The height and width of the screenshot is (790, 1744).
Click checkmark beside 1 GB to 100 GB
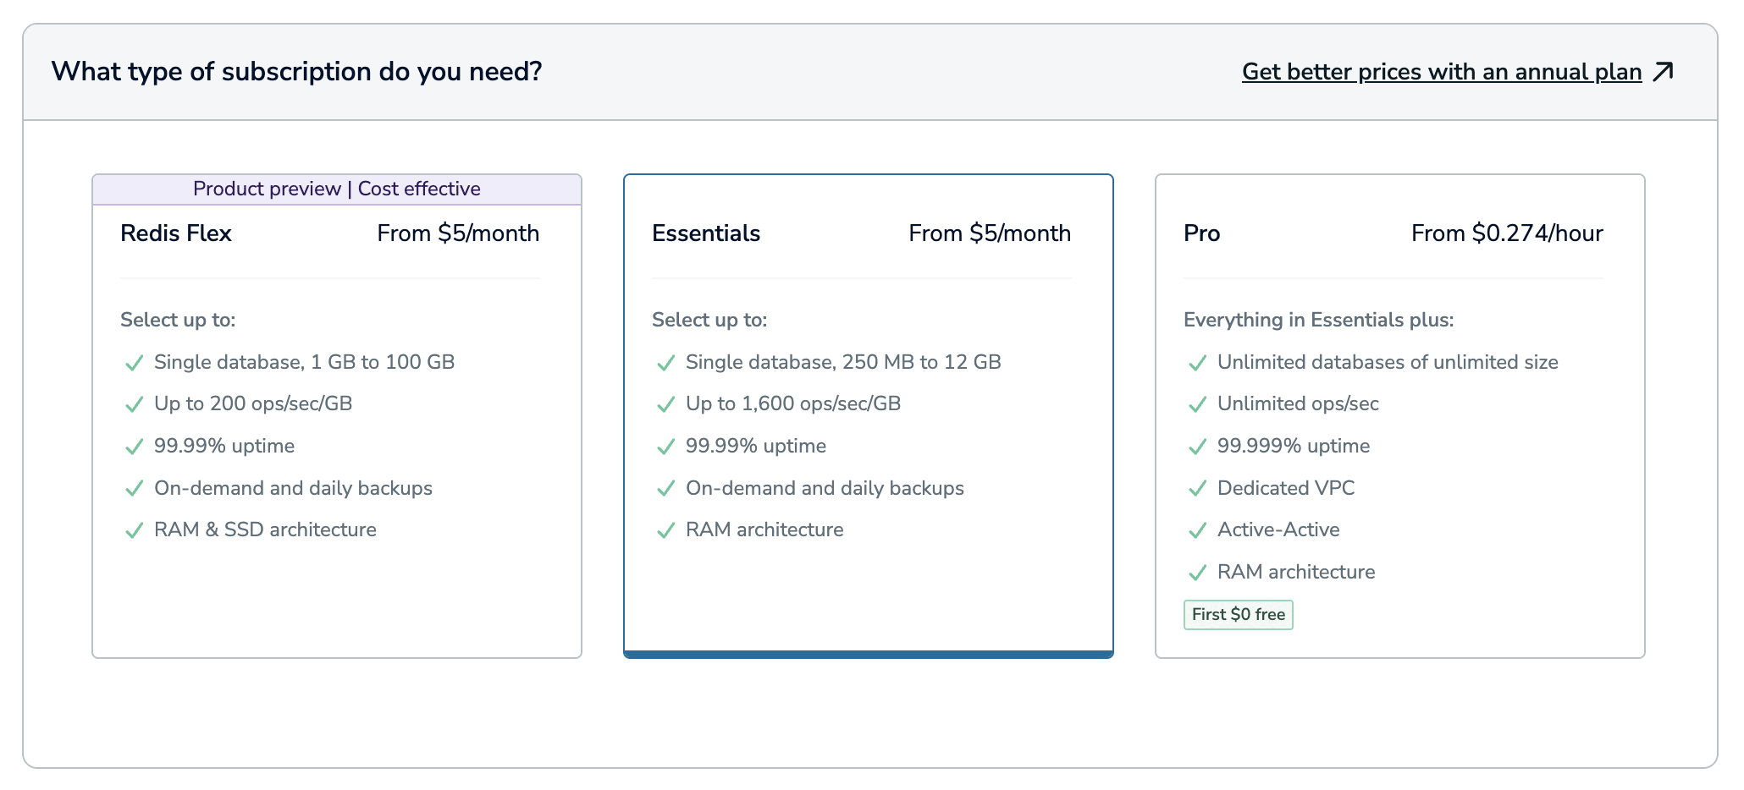[134, 363]
